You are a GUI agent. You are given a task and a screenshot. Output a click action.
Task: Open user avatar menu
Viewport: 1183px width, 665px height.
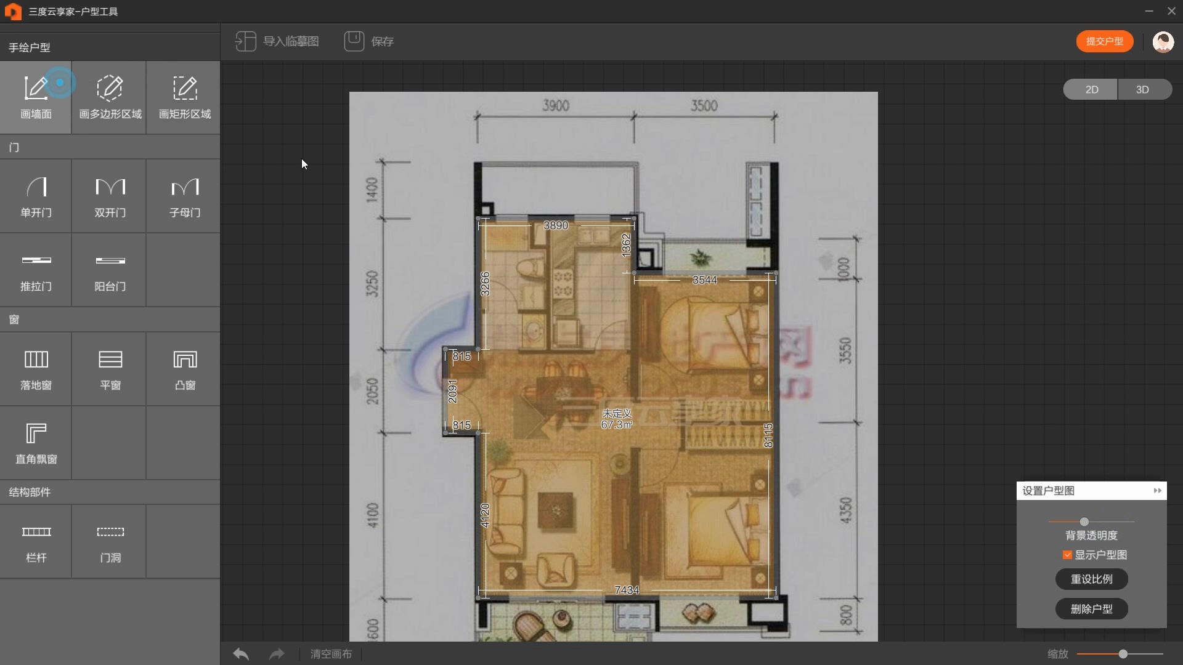(x=1163, y=42)
